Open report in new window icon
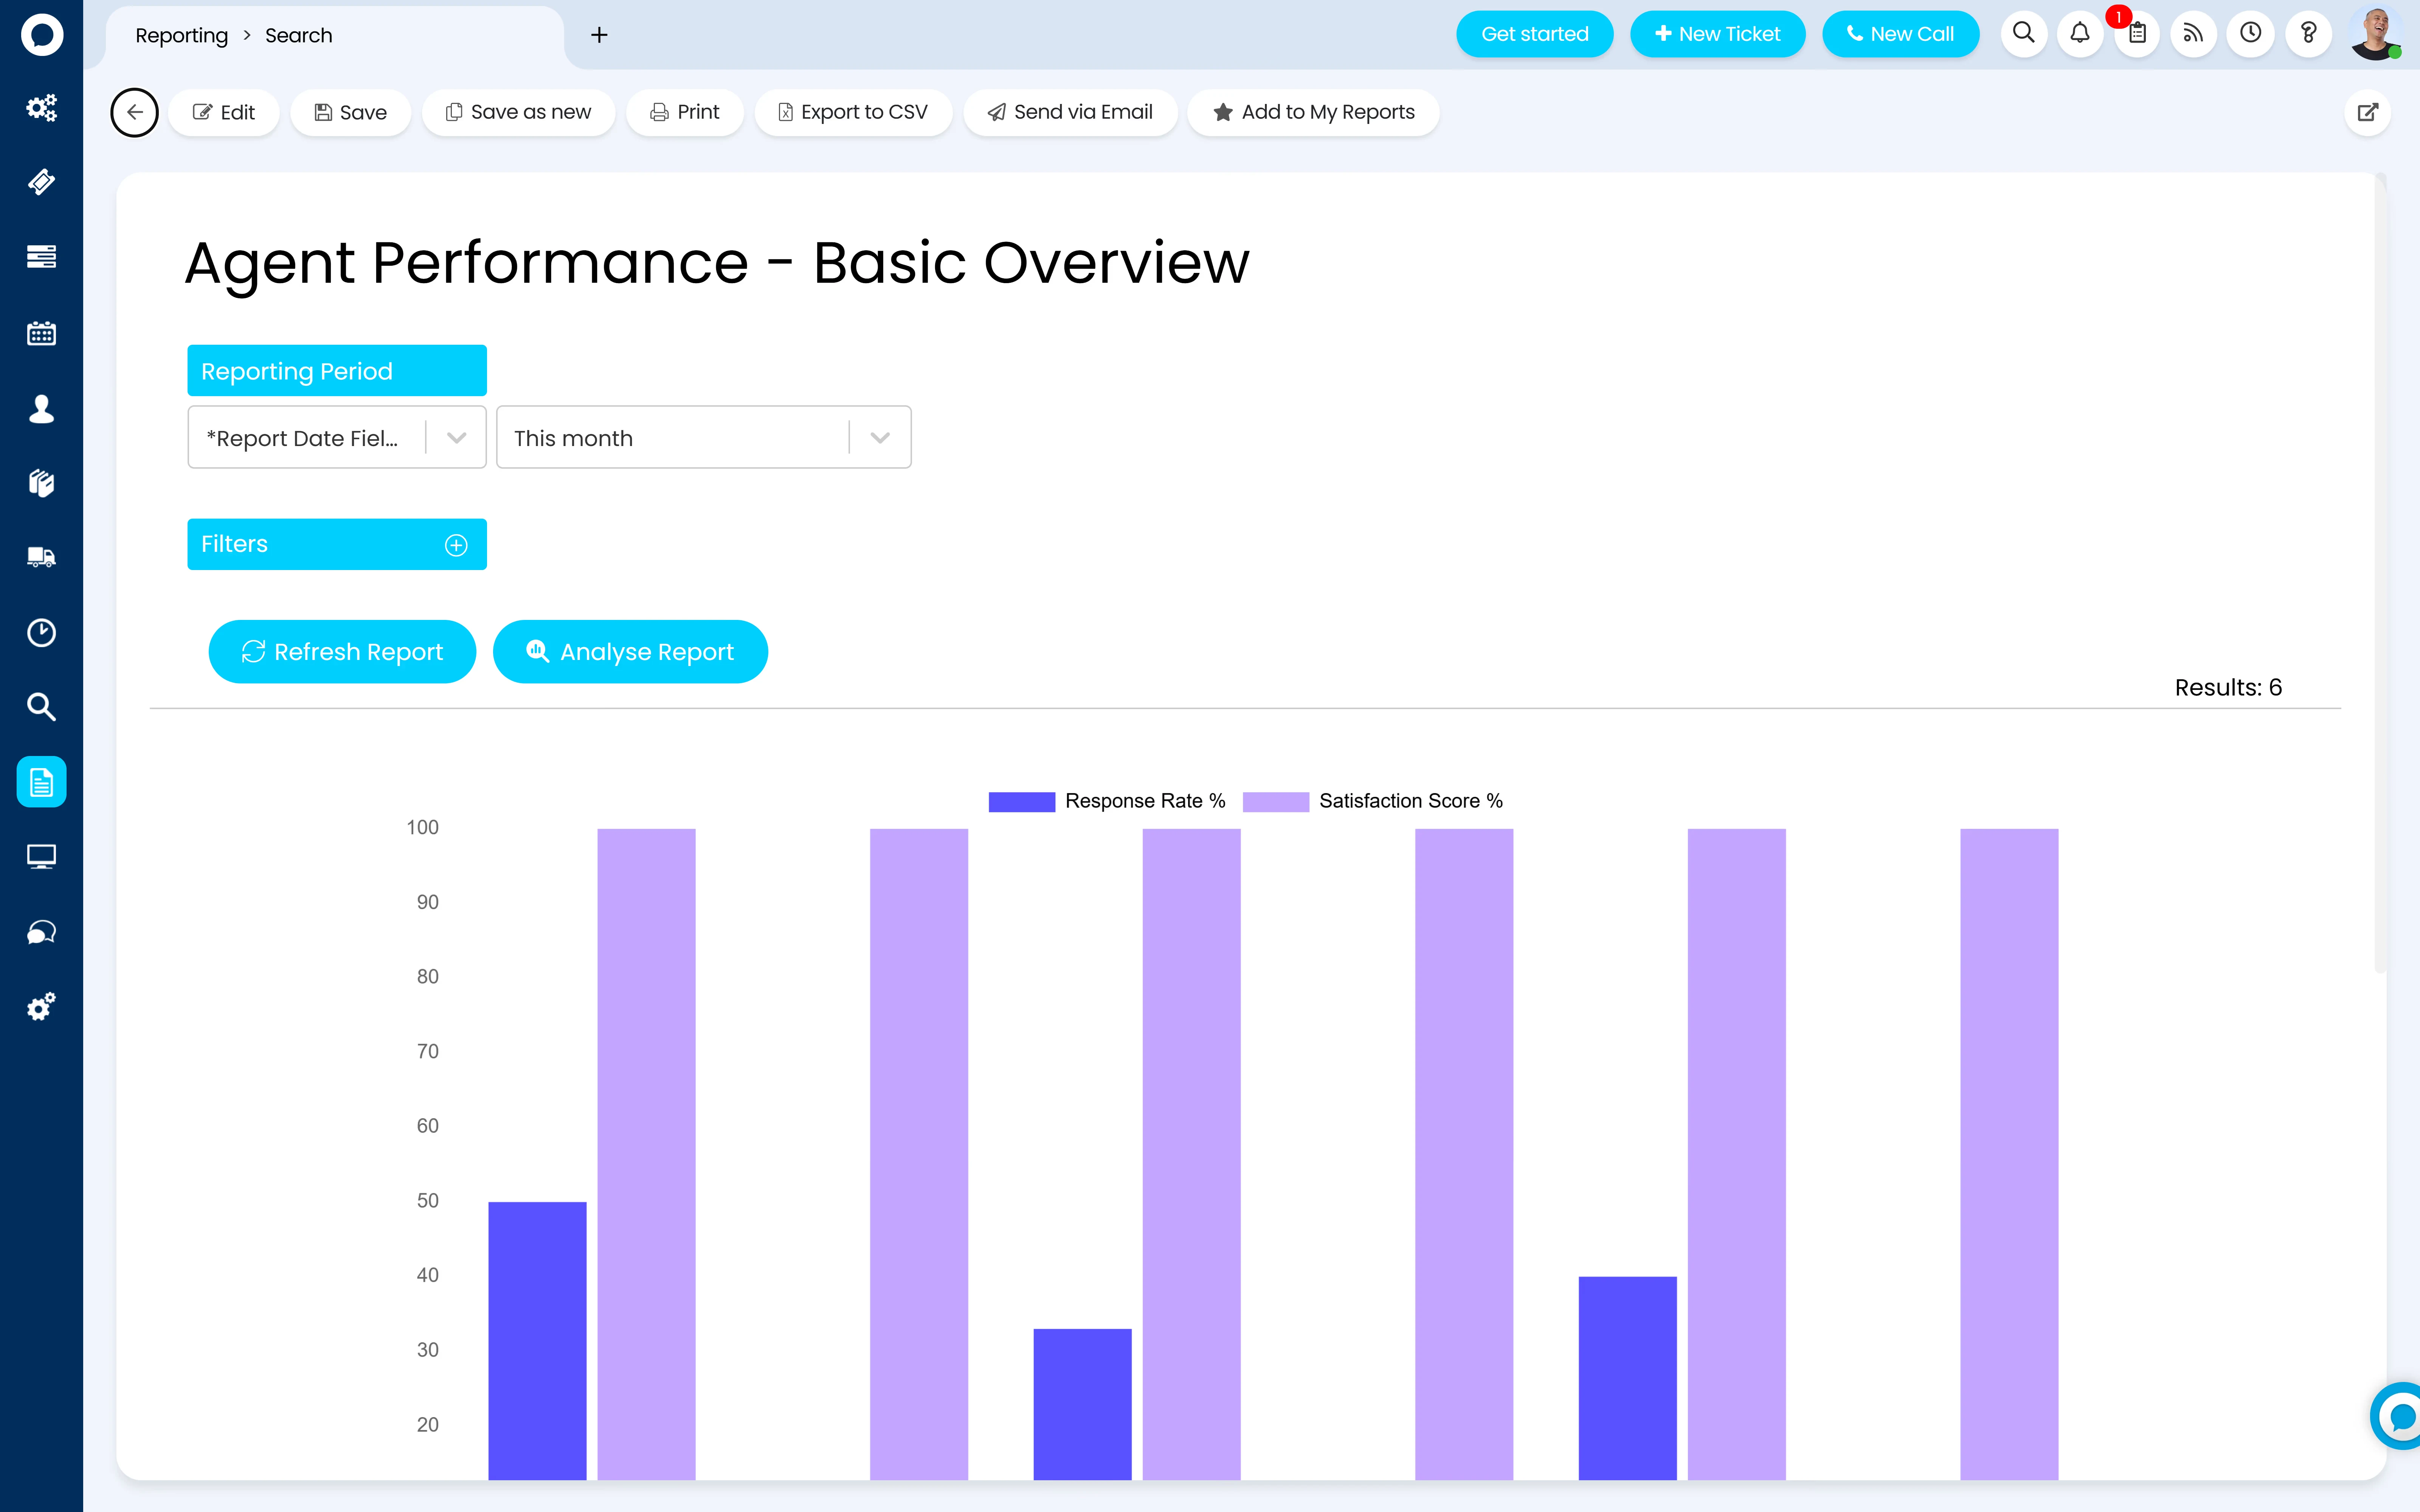This screenshot has width=2420, height=1512. 2367,112
